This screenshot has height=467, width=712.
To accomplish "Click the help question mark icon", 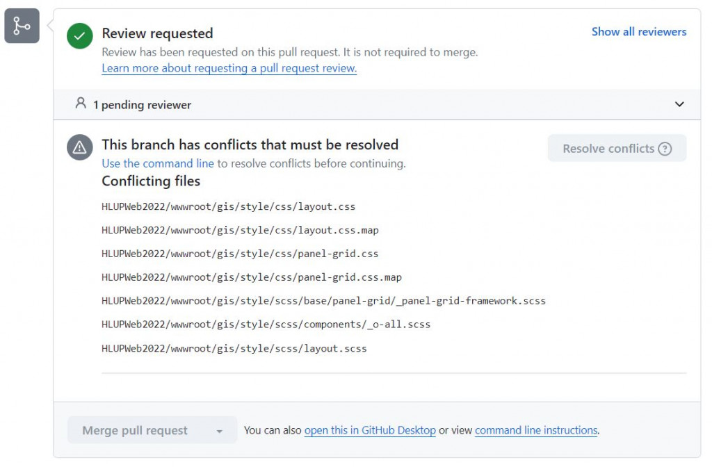I will coord(665,149).
